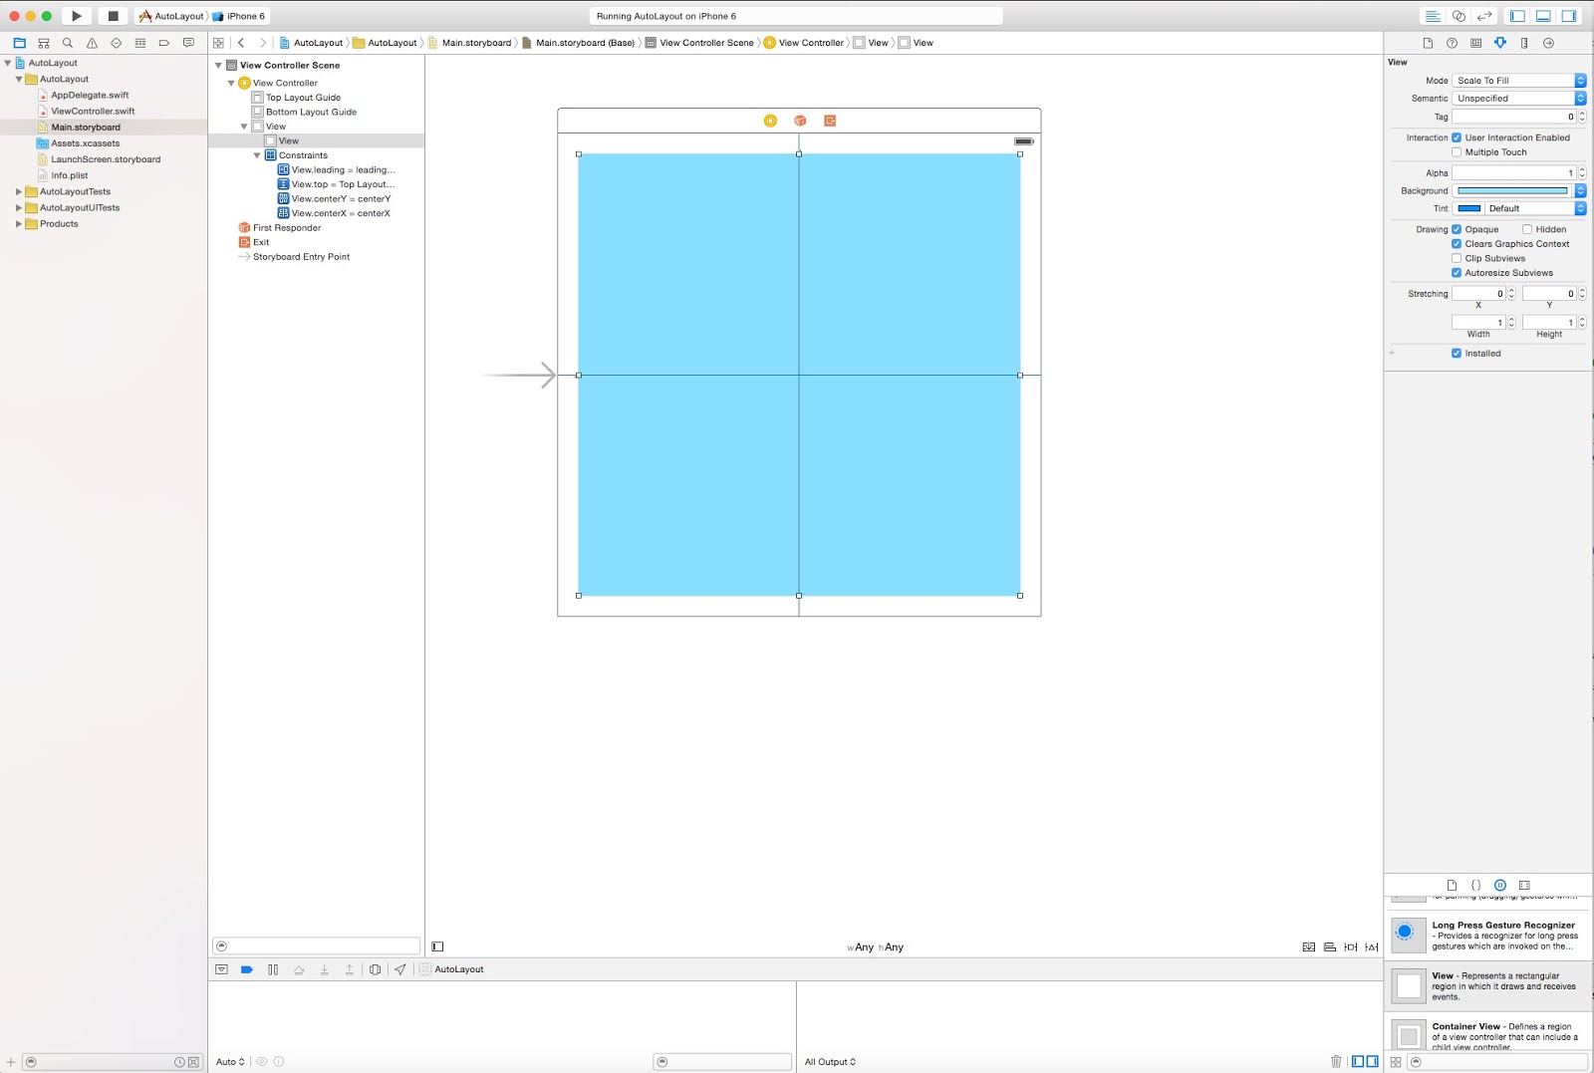Screen dimensions: 1594x1073
Task: Open the iPhone 6 scheme destination
Action: tap(239, 16)
